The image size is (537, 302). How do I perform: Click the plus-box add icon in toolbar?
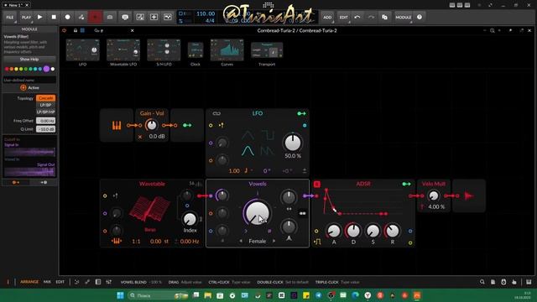pos(154,17)
